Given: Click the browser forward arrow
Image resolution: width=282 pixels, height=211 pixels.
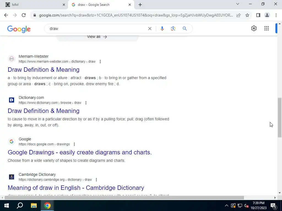Looking at the screenshot, I should click(x=15, y=15).
